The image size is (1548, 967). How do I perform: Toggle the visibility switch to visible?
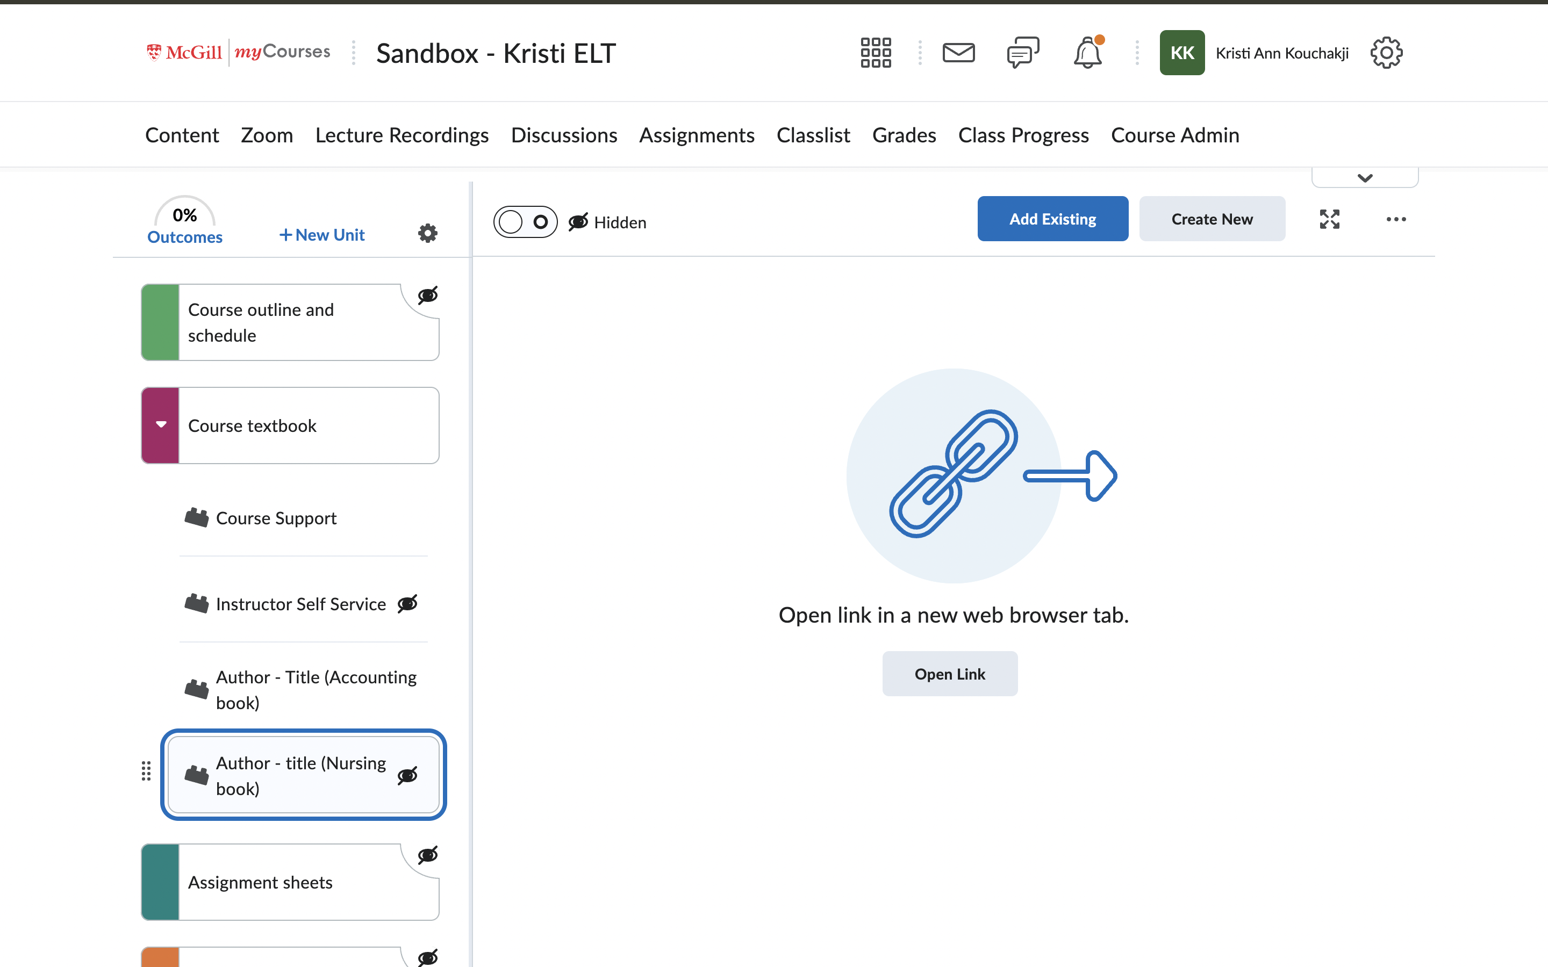[x=525, y=222]
